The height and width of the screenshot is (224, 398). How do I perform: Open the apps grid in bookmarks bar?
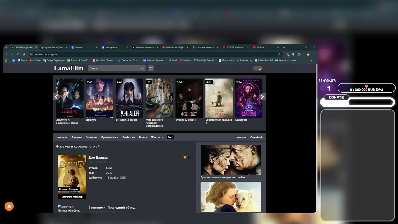pyautogui.click(x=6, y=60)
